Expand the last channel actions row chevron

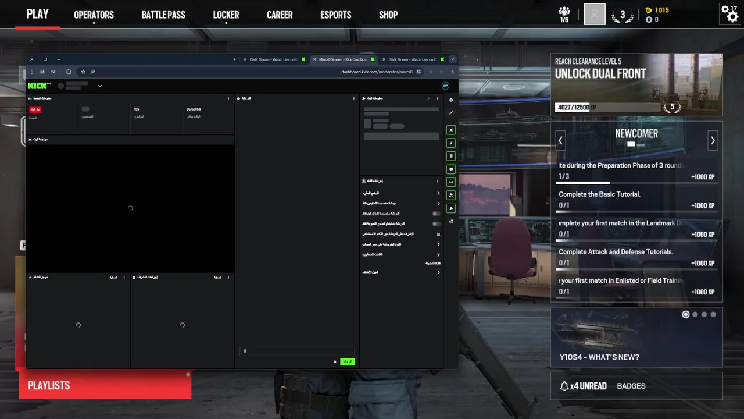(438, 272)
